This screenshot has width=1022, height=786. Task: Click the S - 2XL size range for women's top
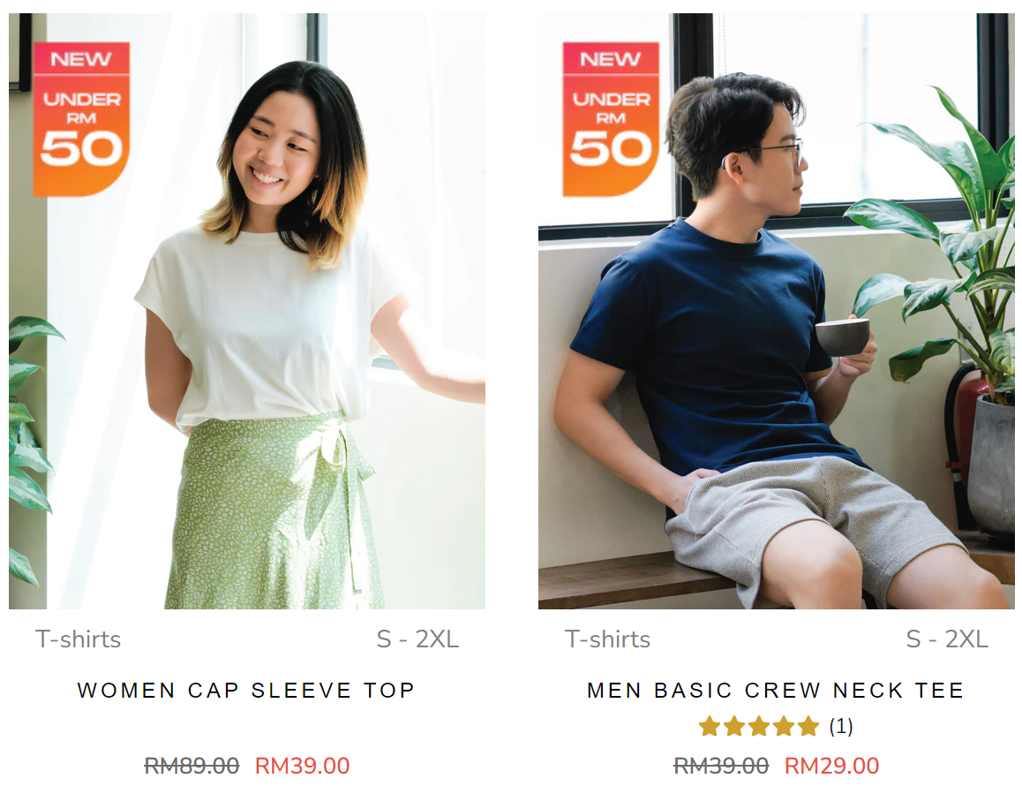click(417, 639)
